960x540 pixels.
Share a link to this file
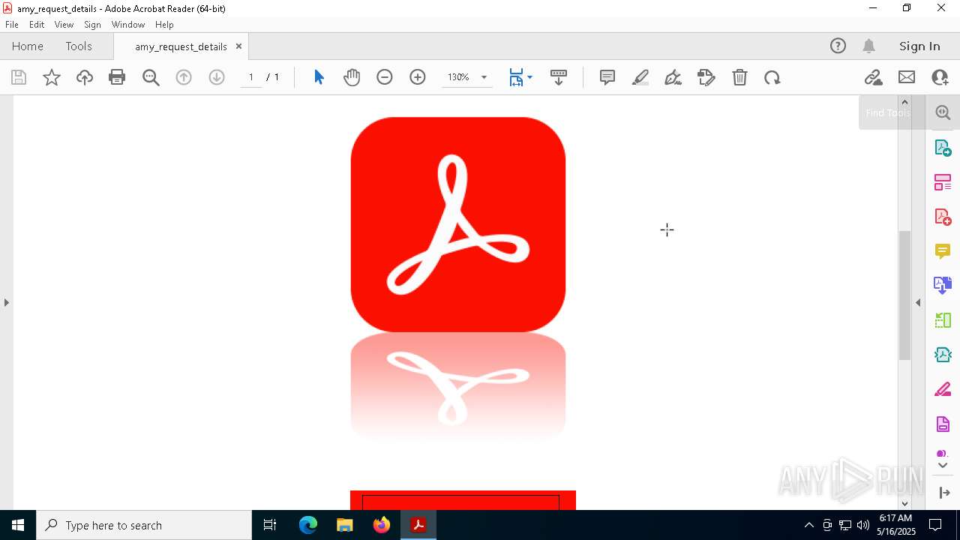tap(873, 77)
